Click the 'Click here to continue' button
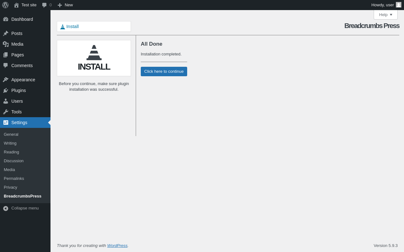The image size is (404, 252). pyautogui.click(x=164, y=72)
